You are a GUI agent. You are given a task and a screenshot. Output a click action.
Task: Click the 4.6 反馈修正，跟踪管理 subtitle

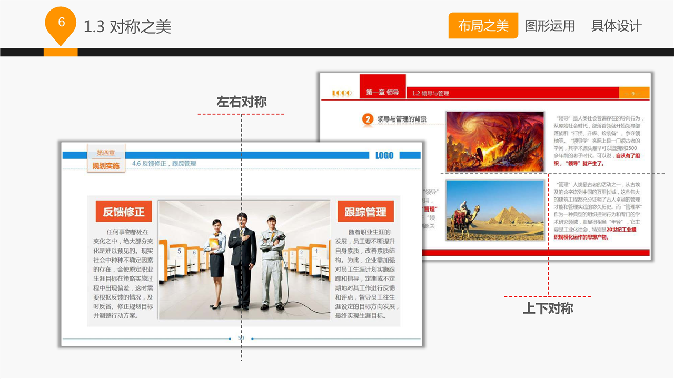pyautogui.click(x=164, y=164)
